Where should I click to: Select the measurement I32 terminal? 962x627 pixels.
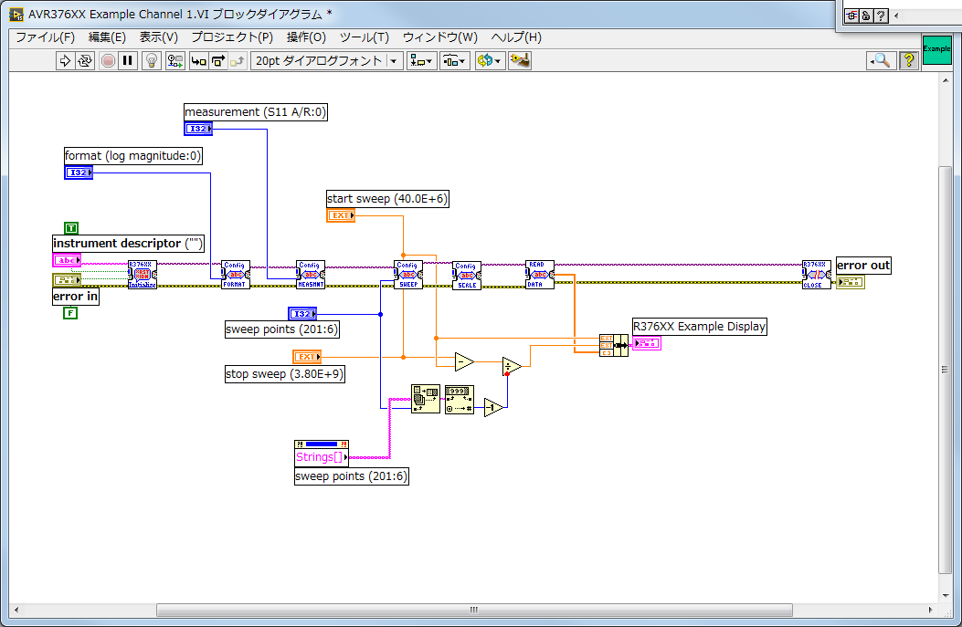[x=198, y=129]
